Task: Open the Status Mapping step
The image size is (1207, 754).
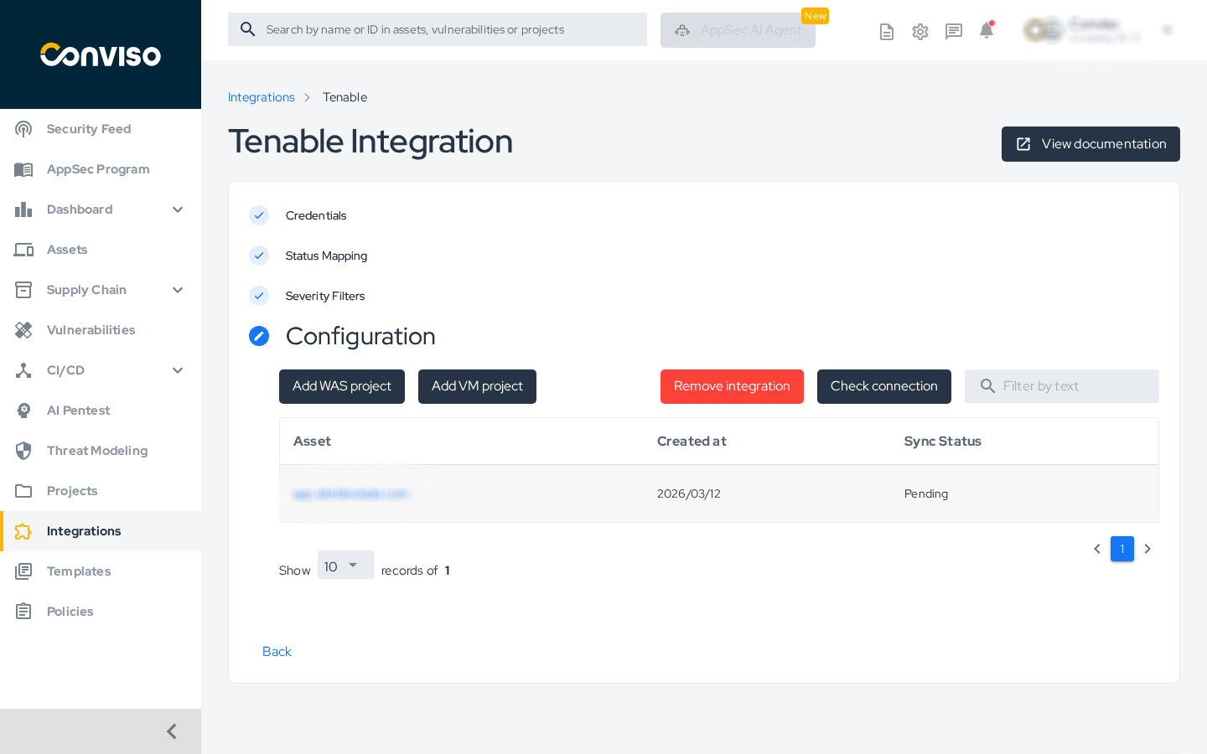Action: 326,256
